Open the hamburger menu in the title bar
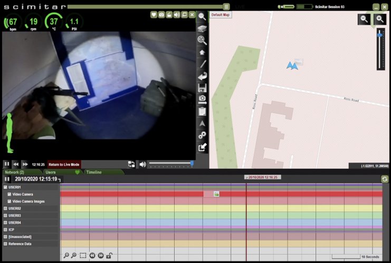The image size is (391, 263). tap(226, 7)
